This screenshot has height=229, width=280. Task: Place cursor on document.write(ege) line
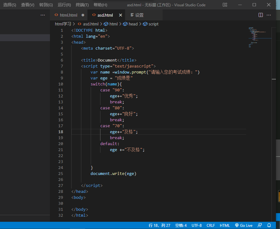[113, 174]
